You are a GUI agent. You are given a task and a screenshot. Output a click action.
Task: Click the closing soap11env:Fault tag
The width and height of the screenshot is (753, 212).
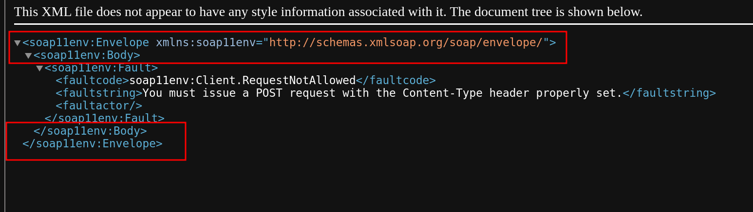pyautogui.click(x=104, y=119)
